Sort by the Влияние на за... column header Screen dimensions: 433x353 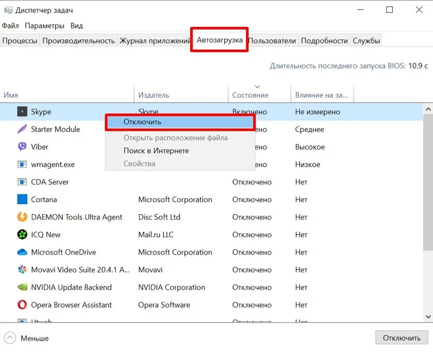tap(322, 95)
